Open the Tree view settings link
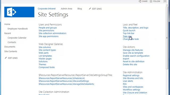This screenshot has width=170, height=95. click(127, 36)
